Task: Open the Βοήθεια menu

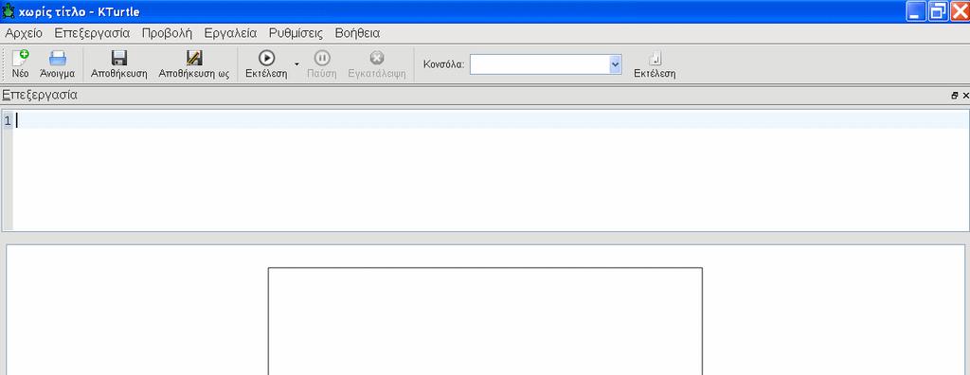Action: tap(357, 33)
